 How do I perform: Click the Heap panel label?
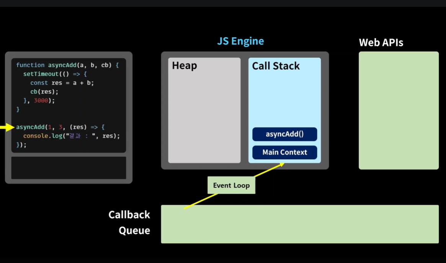click(x=184, y=66)
